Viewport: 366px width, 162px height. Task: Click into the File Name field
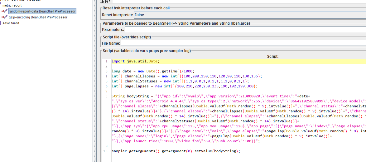243,43
